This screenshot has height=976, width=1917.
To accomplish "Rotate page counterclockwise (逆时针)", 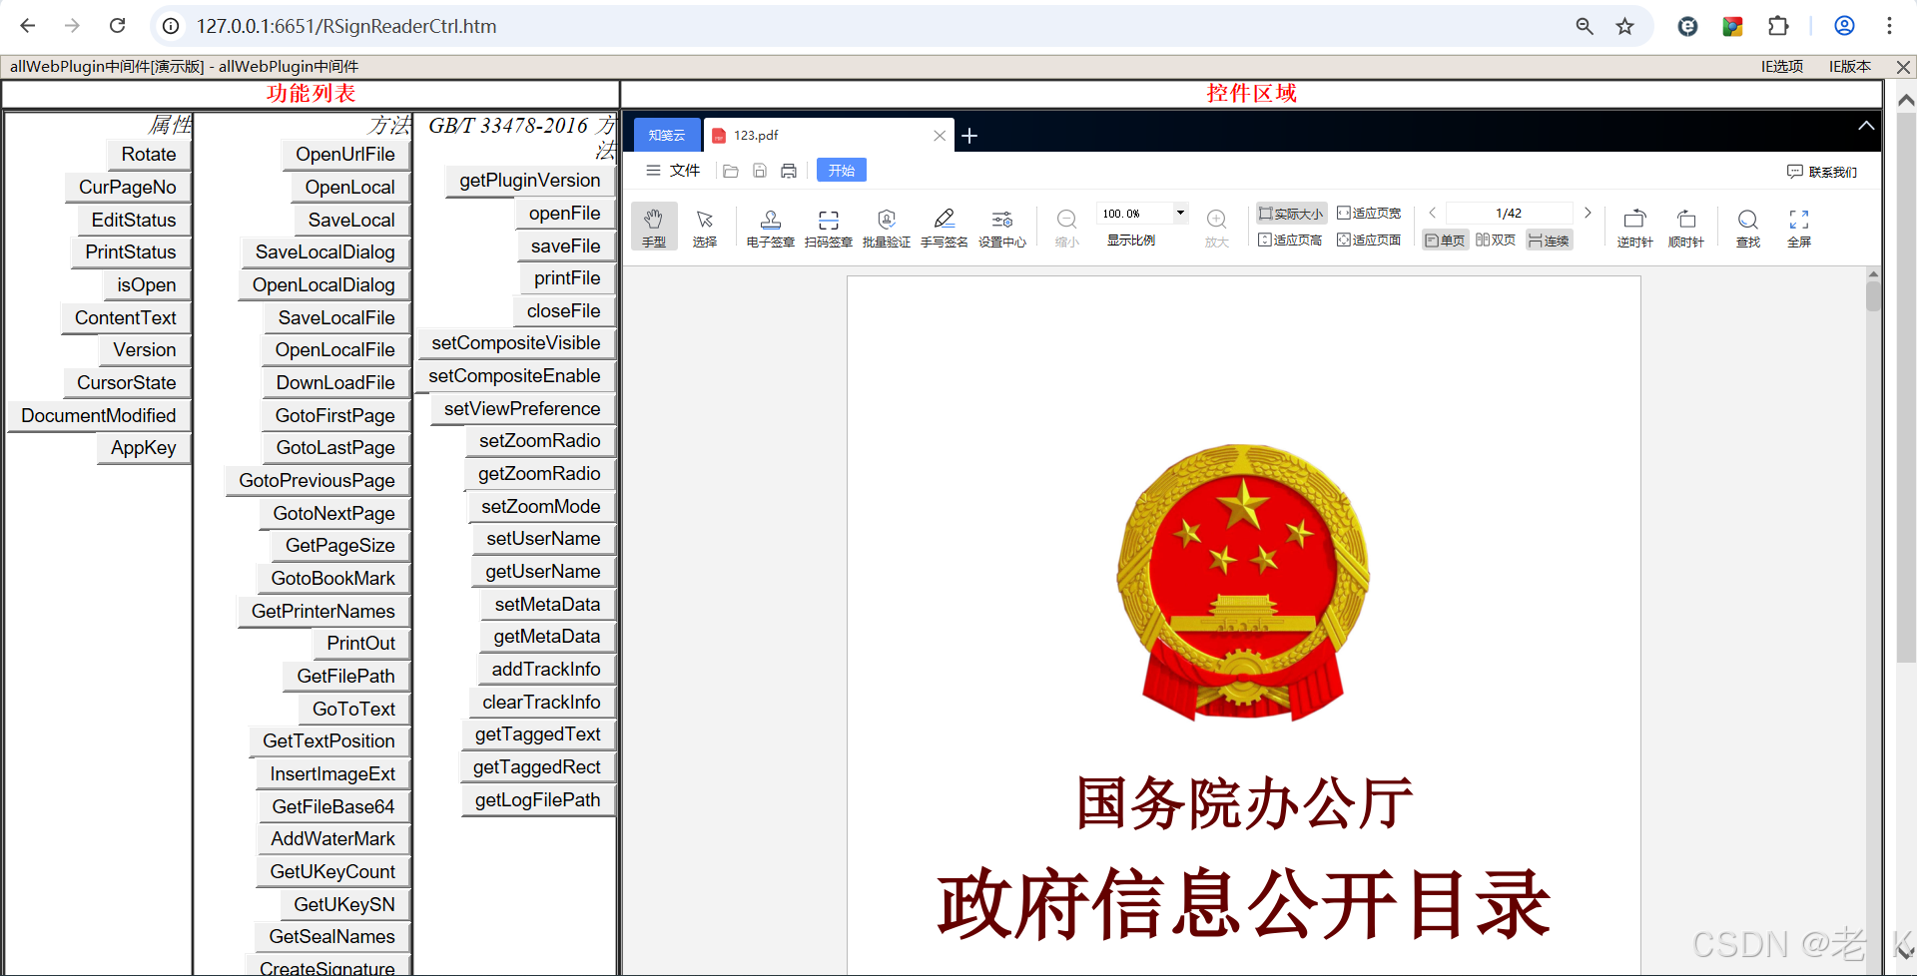I will pos(1634,227).
